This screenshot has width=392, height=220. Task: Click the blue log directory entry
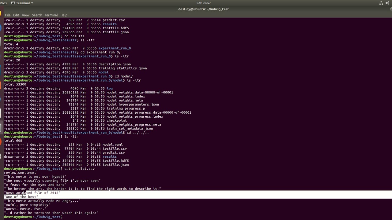pyautogui.click(x=110, y=88)
